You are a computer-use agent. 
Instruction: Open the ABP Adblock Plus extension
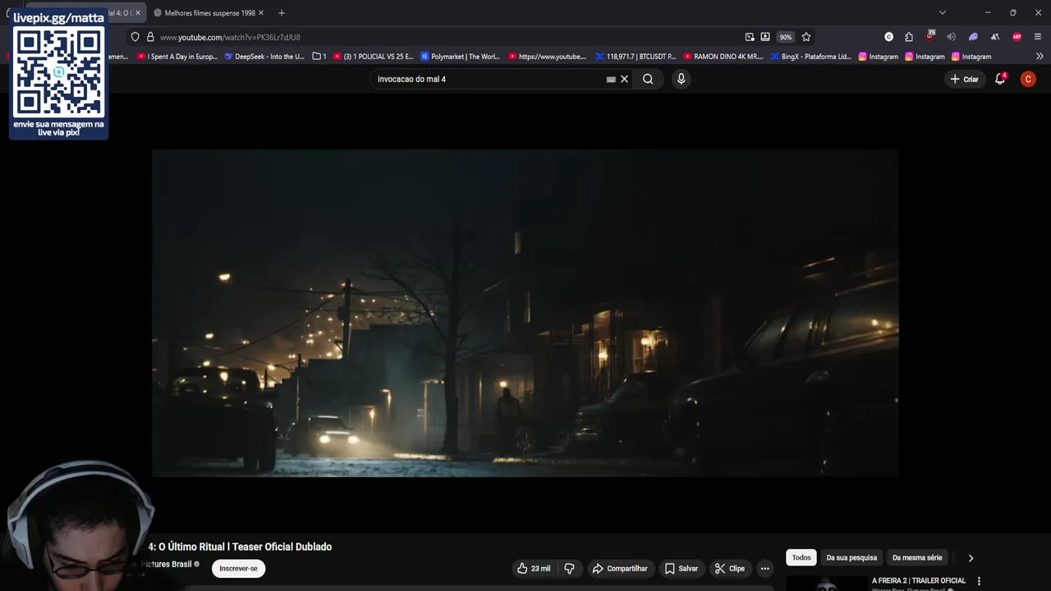tap(1017, 37)
